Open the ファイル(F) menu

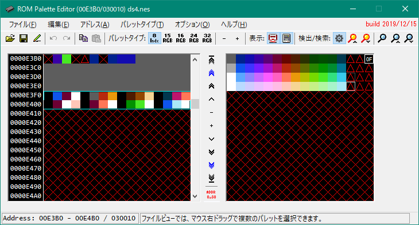click(x=23, y=25)
